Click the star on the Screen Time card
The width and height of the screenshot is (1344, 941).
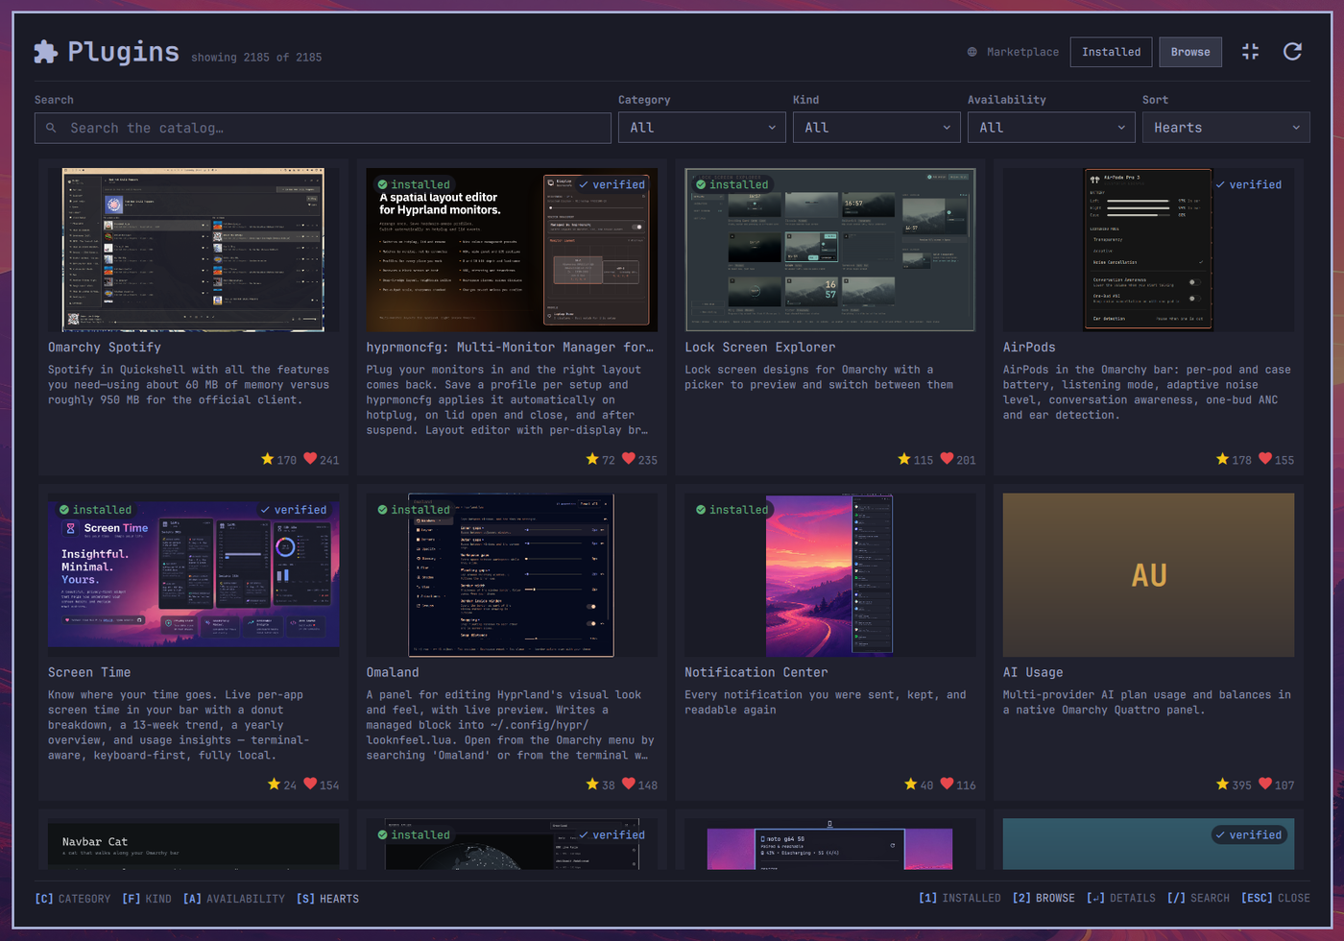tap(275, 784)
